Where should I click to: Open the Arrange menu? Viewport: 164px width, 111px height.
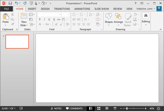pos(118,19)
